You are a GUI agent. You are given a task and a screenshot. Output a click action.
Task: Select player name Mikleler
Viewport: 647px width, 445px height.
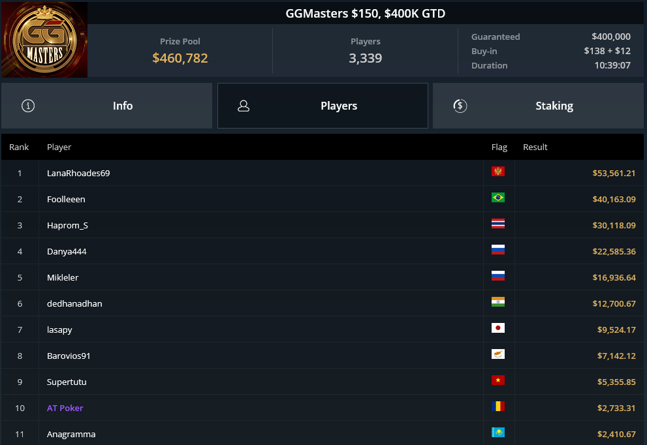(63, 277)
